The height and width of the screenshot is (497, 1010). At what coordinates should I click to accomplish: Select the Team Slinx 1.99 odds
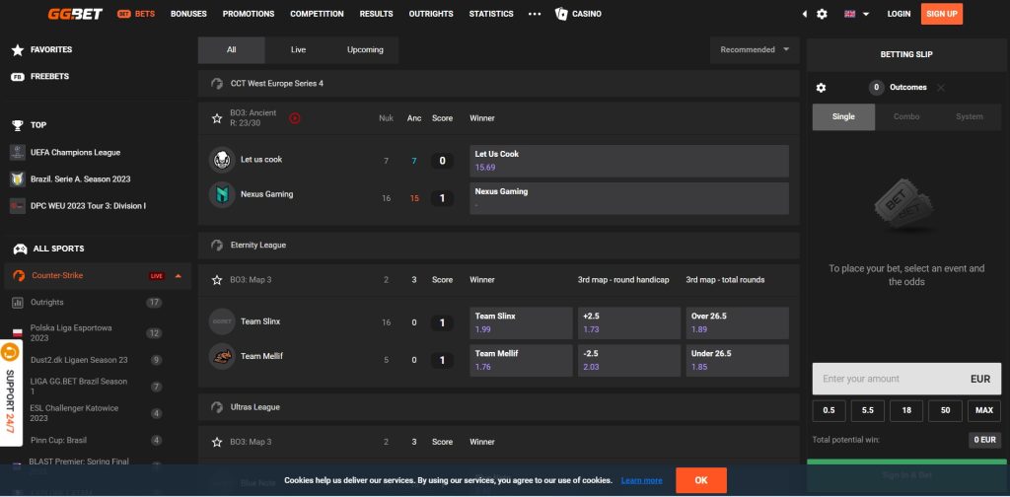click(x=521, y=322)
